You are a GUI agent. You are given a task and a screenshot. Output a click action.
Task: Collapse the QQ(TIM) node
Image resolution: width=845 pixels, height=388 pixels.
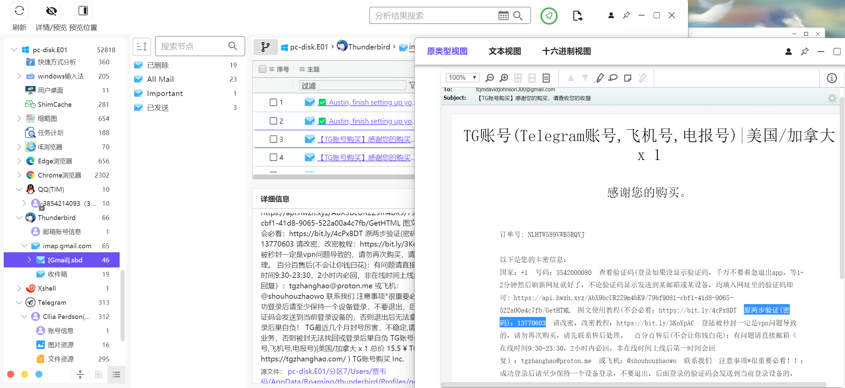click(19, 189)
